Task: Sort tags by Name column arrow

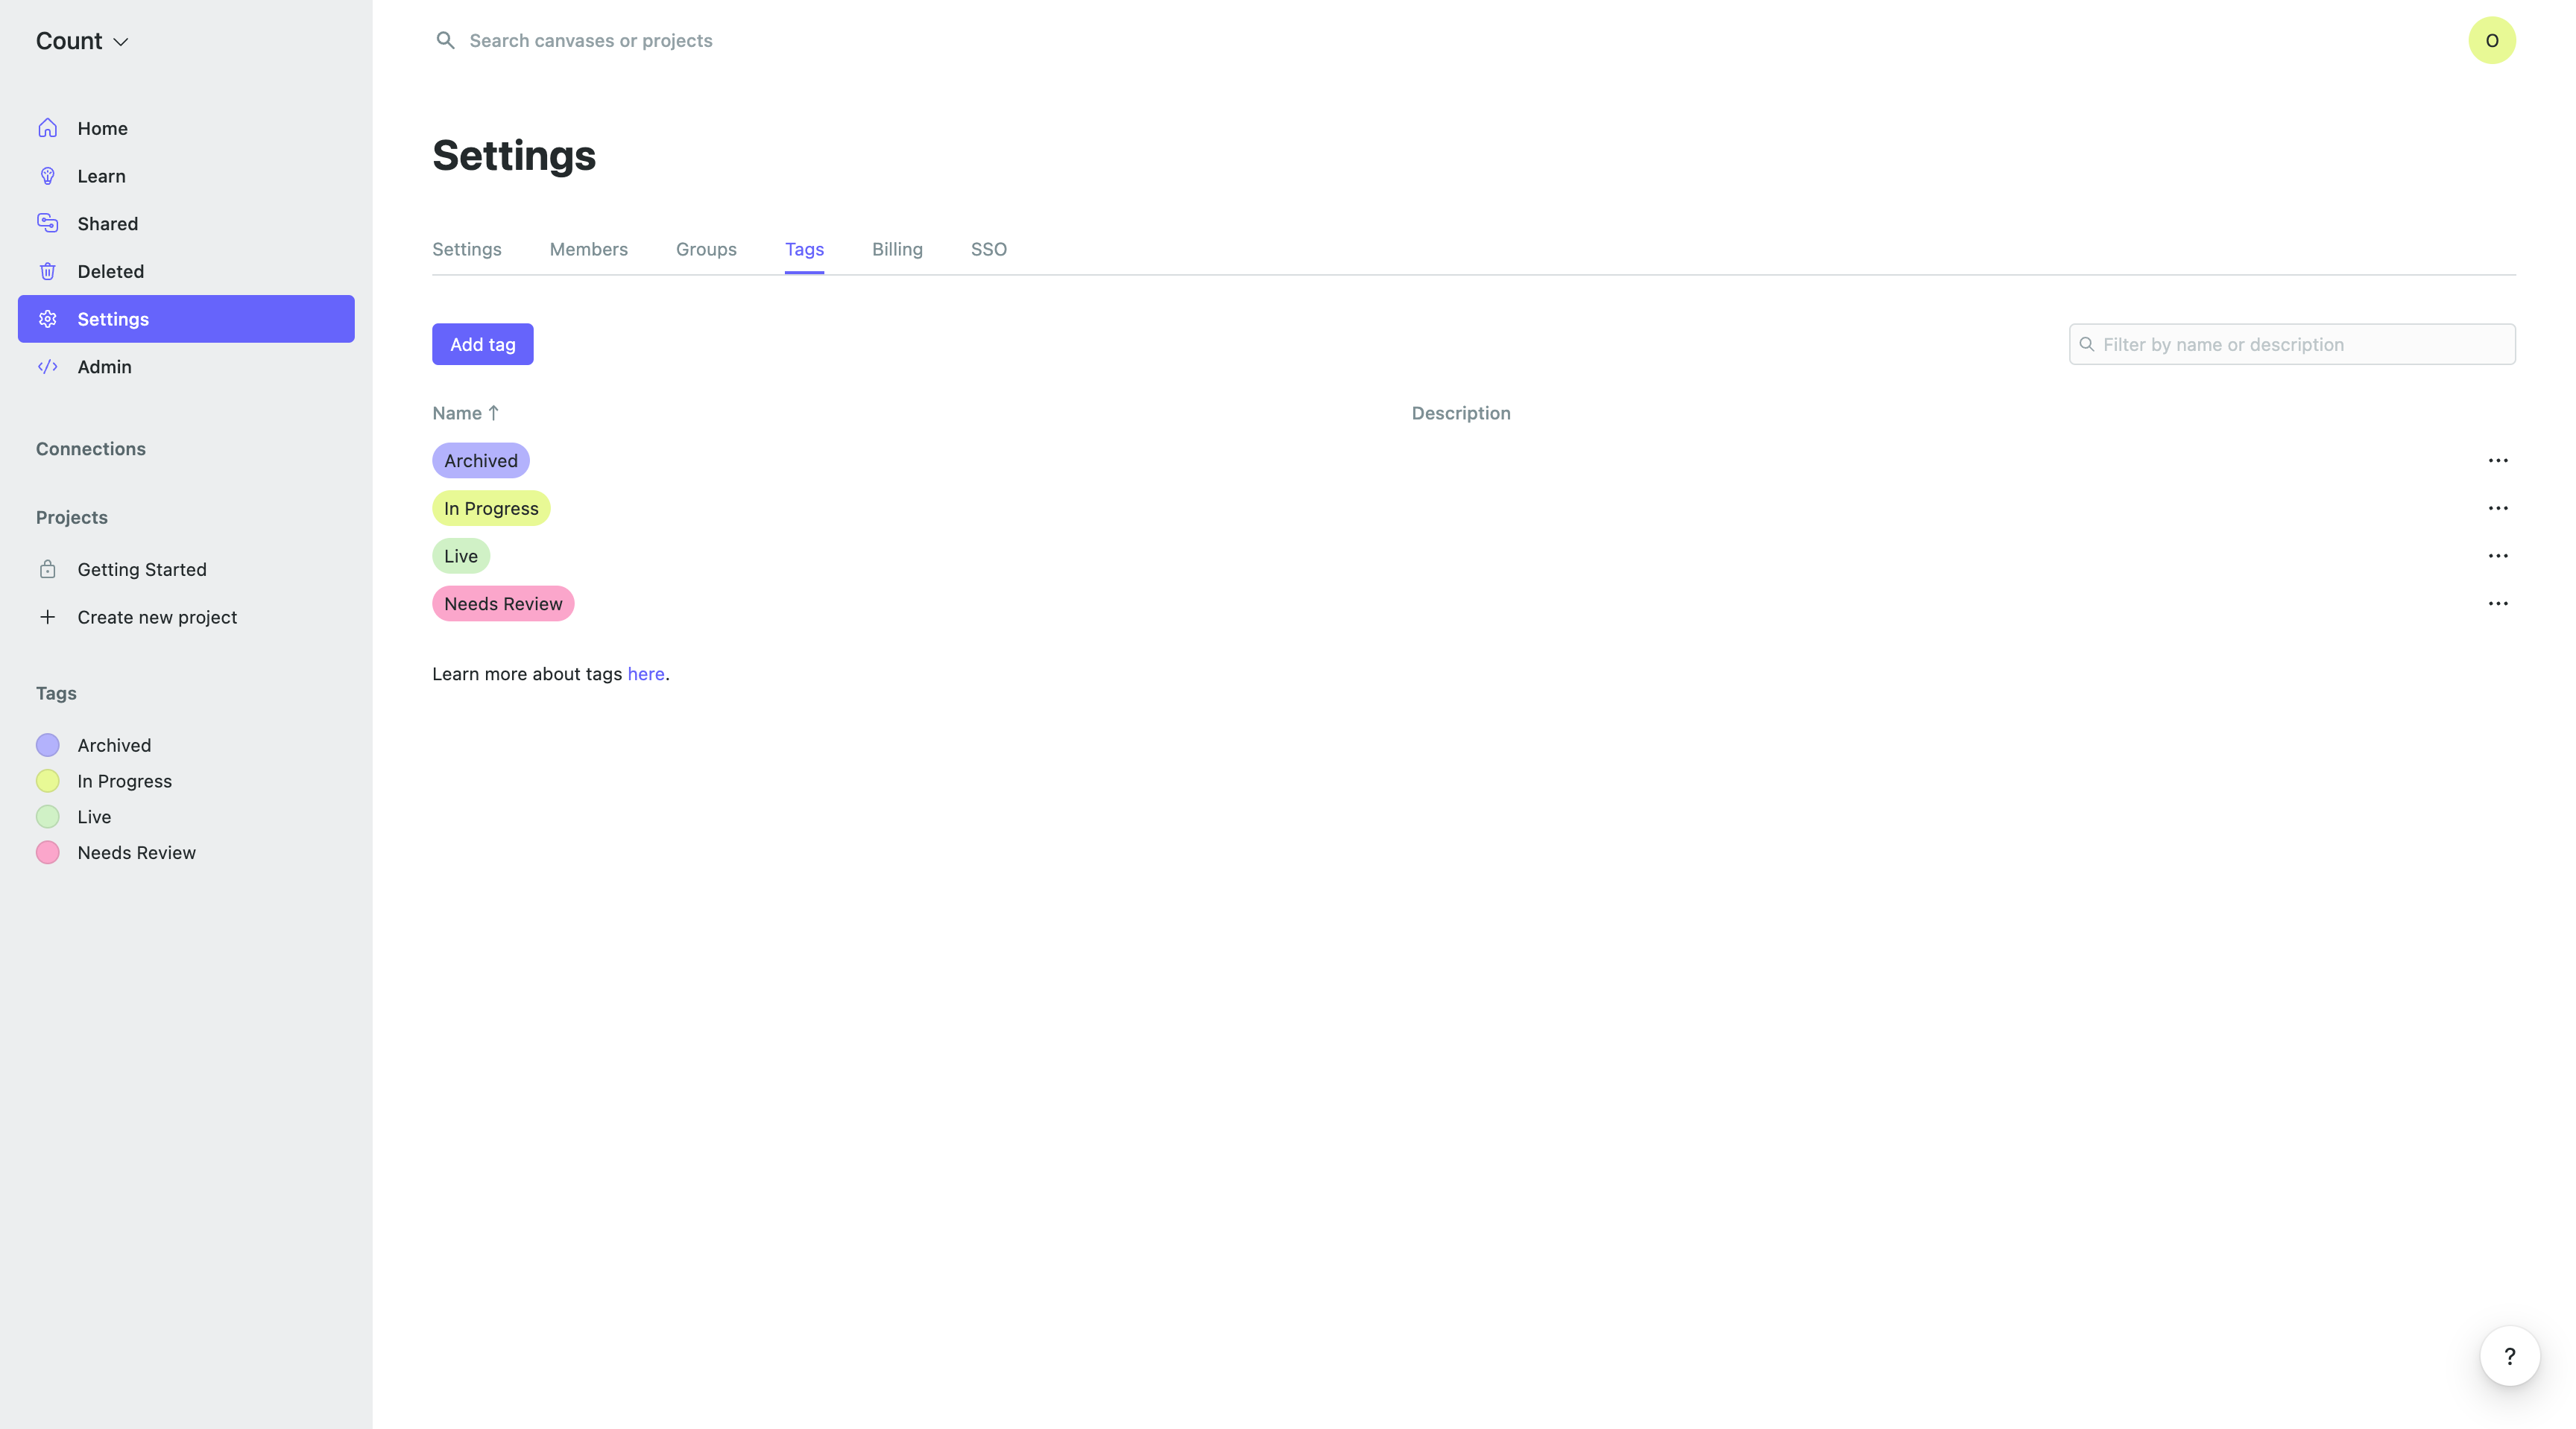Action: (x=493, y=413)
